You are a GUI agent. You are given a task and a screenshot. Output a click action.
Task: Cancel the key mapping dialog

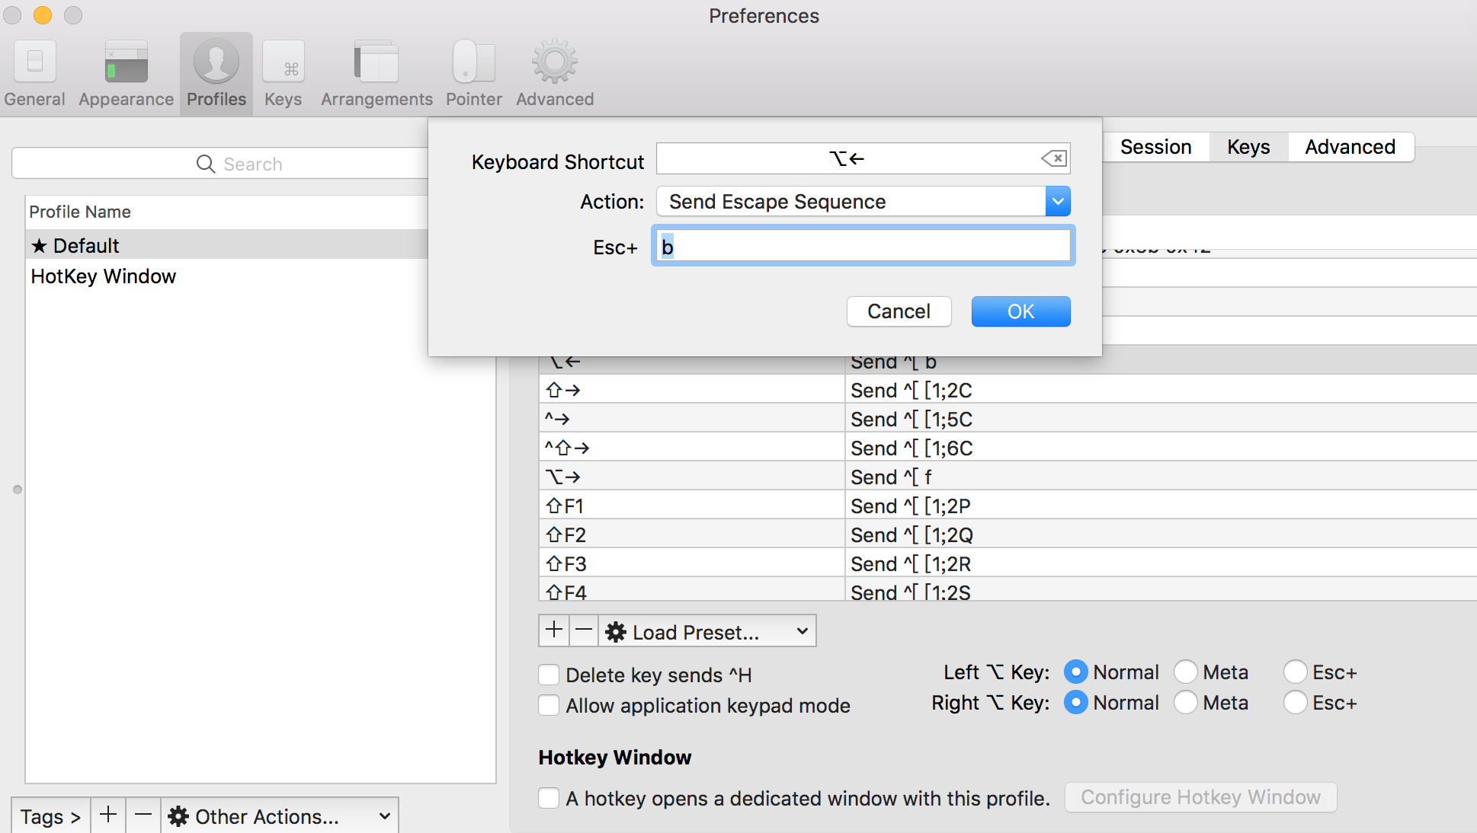pos(899,311)
